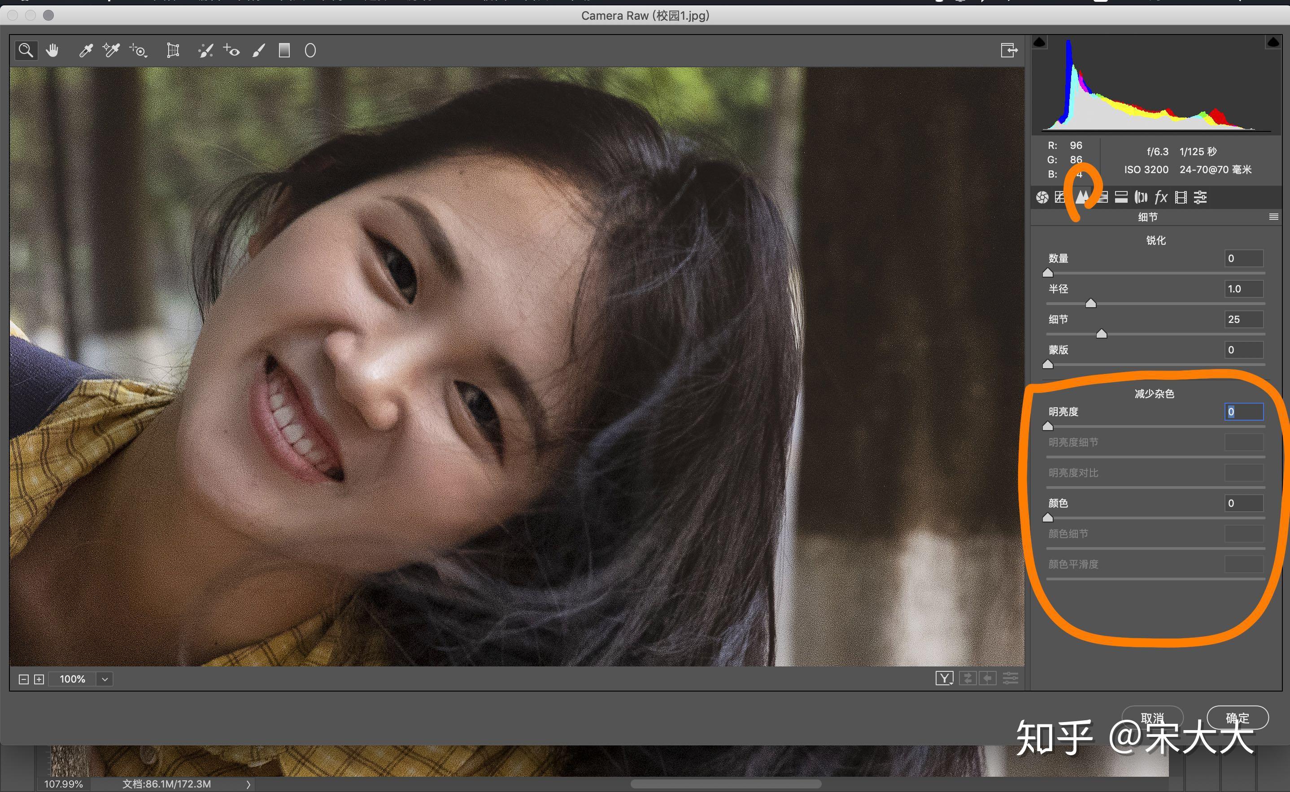This screenshot has width=1290, height=792.
Task: Toggle shadow clipping warning in histogram
Action: point(1040,43)
